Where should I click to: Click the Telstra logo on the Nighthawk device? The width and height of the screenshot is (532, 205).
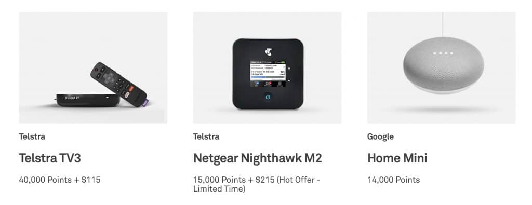point(269,52)
